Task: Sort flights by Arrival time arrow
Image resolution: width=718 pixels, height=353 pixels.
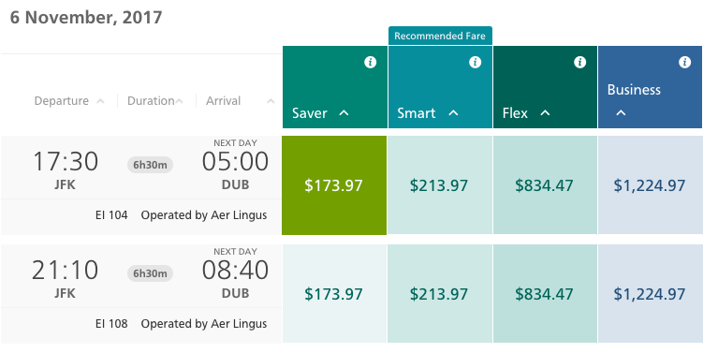Action: tap(271, 101)
